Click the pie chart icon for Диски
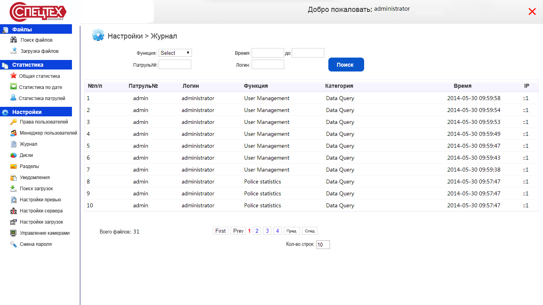 point(14,155)
